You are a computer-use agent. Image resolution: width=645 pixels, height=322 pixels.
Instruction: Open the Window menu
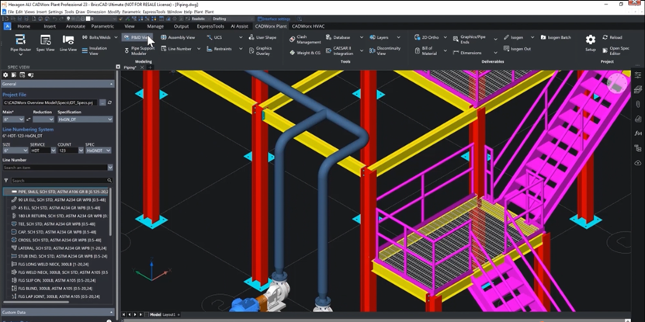[x=175, y=12]
